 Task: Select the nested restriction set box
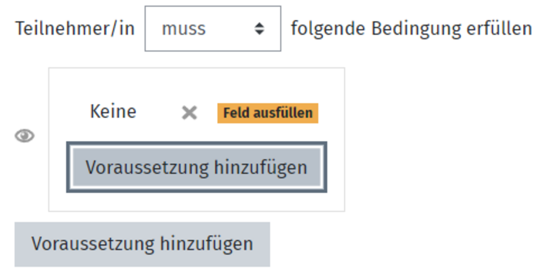[x=196, y=139]
